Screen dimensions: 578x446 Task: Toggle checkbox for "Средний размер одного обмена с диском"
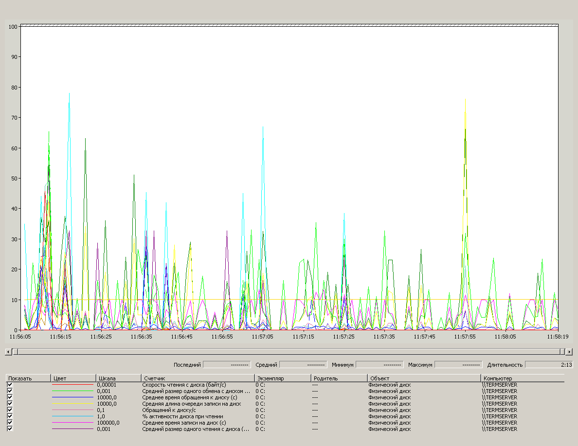10,391
